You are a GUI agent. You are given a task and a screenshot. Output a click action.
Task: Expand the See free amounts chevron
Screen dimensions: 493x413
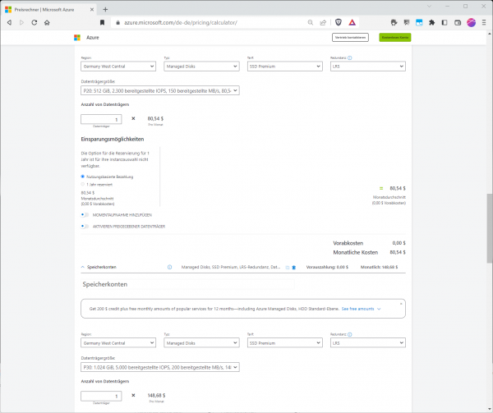[x=379, y=309]
